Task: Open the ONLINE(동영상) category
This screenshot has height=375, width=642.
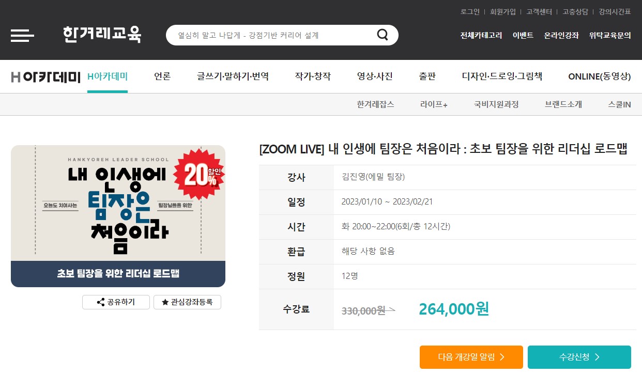Action: (600, 76)
